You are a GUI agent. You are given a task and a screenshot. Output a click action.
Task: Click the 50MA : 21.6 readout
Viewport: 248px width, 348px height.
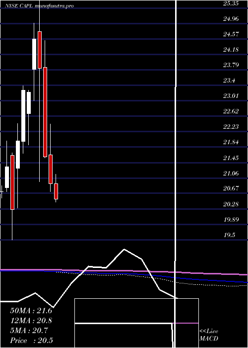[x=31, y=311]
